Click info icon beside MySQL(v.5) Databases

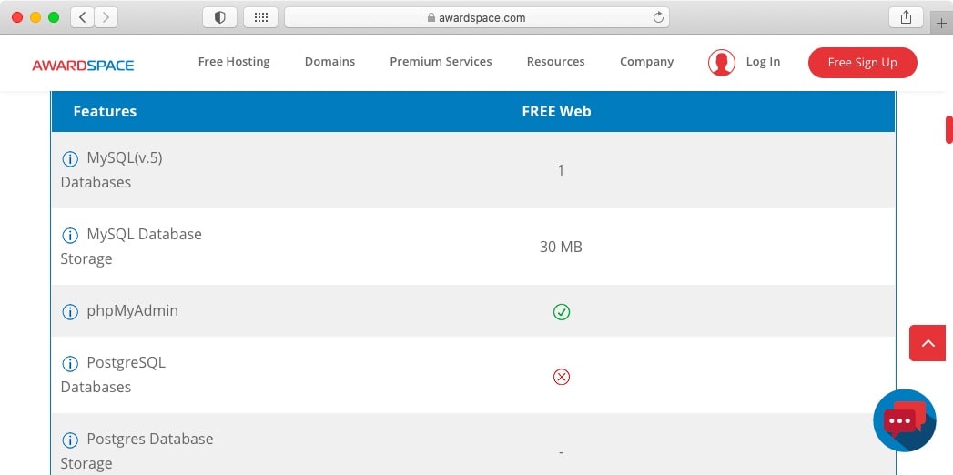tap(70, 159)
